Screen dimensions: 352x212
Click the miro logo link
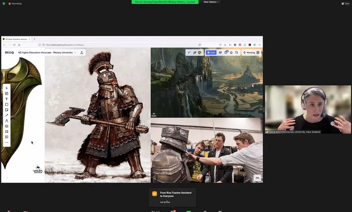9,52
